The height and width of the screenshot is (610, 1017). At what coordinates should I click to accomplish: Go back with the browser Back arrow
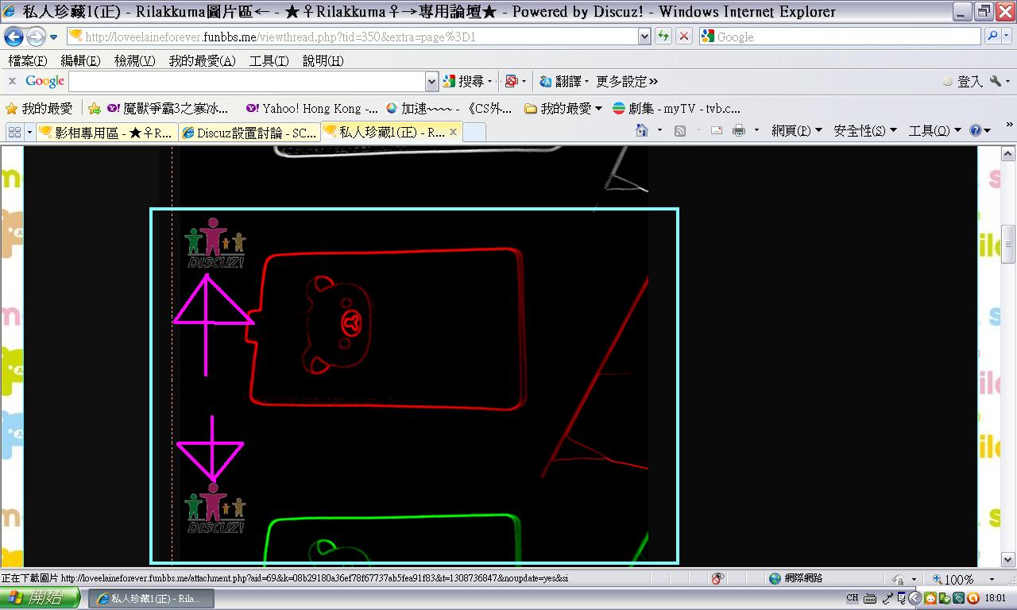click(14, 37)
